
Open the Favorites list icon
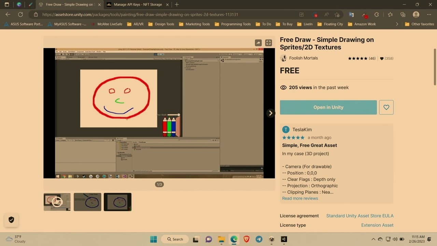(x=390, y=15)
